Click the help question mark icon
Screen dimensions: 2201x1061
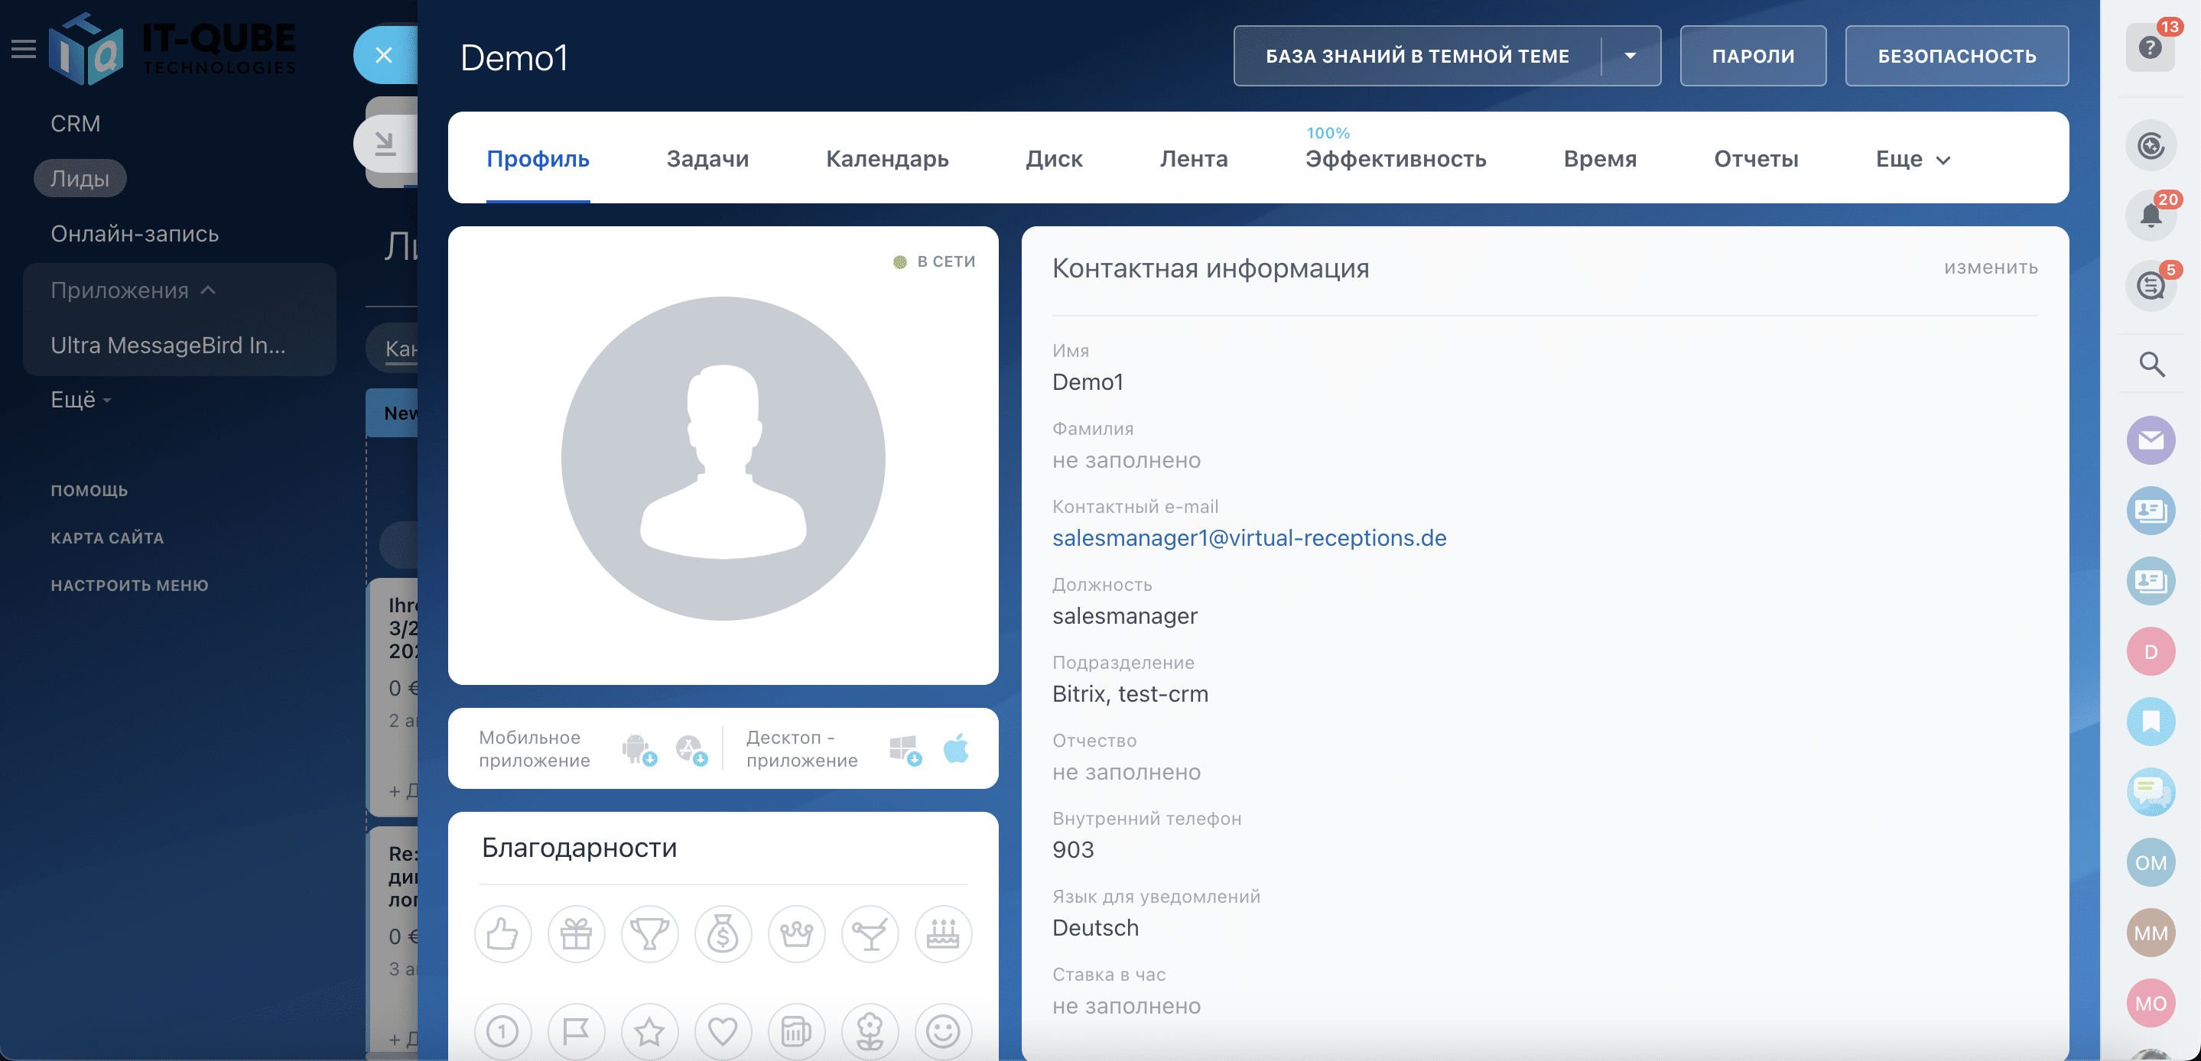pos(2150,48)
